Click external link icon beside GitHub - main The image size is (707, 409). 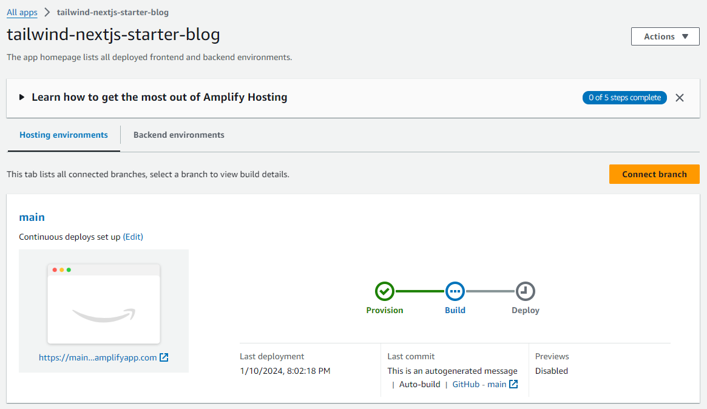tap(513, 384)
